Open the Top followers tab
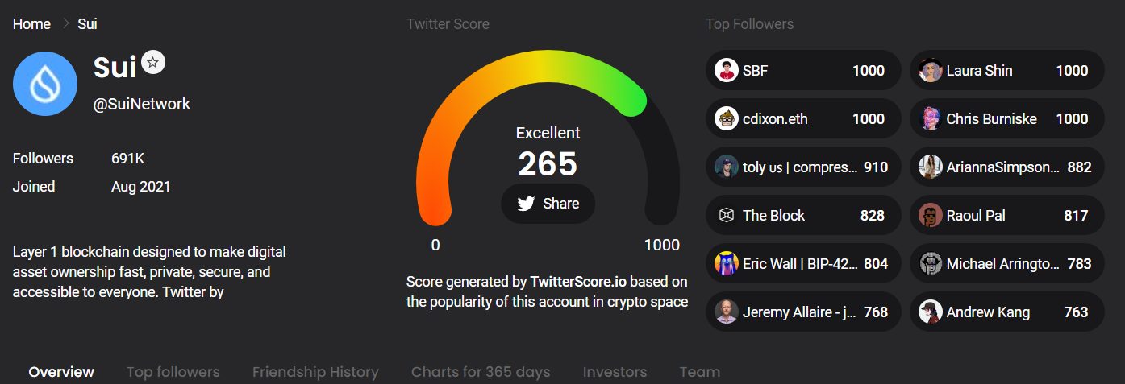The height and width of the screenshot is (384, 1125). coord(173,372)
